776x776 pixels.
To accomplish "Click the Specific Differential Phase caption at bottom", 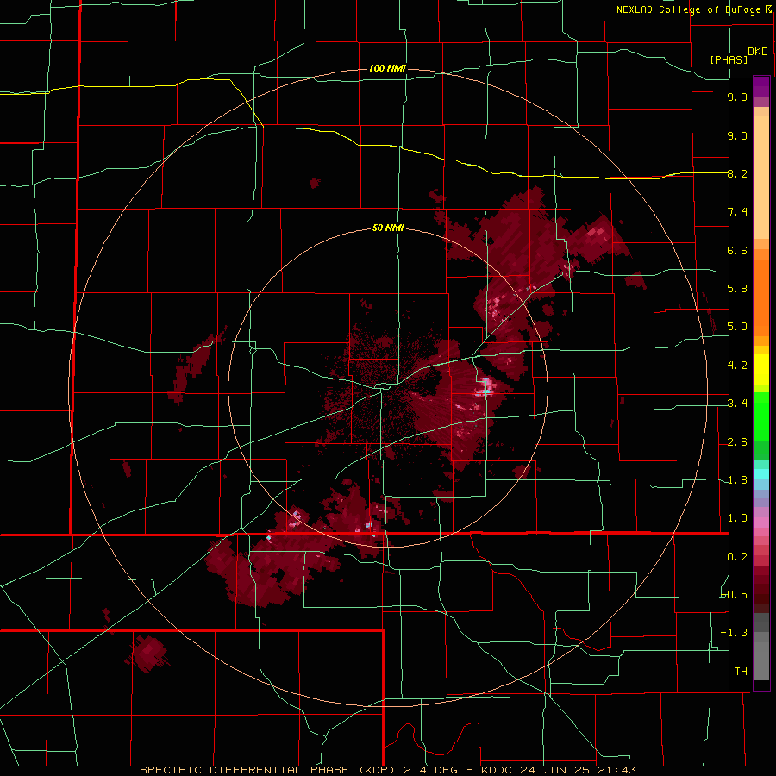I will click(387, 770).
